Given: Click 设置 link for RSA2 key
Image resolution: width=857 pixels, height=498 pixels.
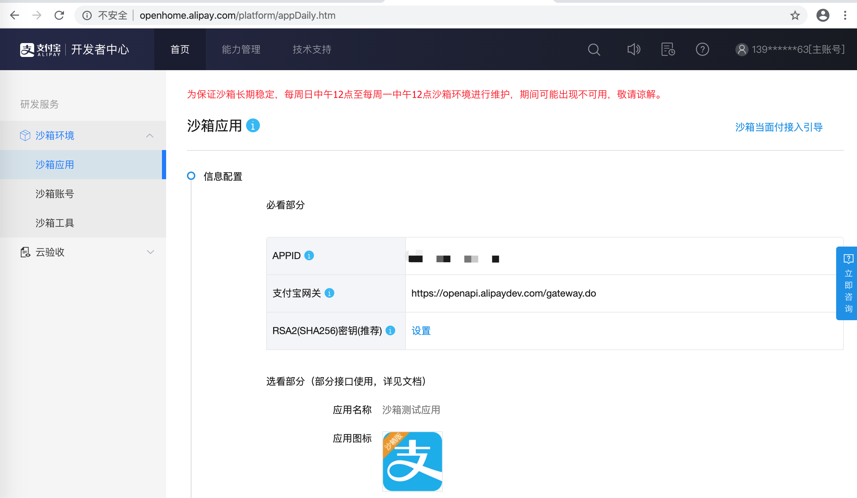Looking at the screenshot, I should tap(421, 331).
